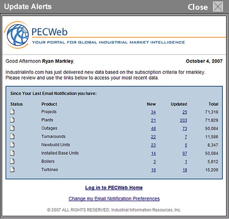The image size is (229, 219).
Task: Click the Turnarounds status document icon
Action: pos(12,136)
